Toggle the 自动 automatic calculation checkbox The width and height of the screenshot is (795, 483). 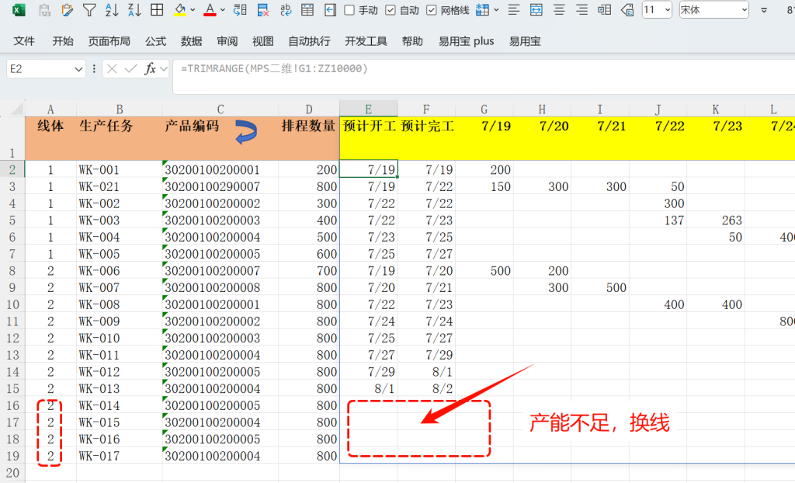[x=391, y=10]
